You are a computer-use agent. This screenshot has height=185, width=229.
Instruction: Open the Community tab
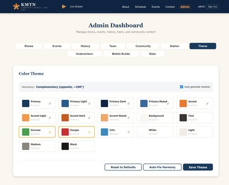pyautogui.click(x=143, y=46)
